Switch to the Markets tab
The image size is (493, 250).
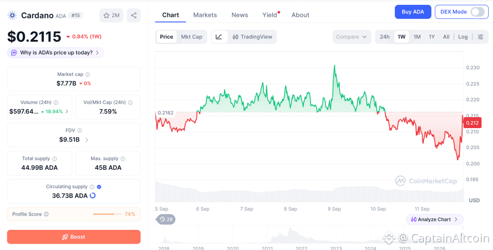[x=205, y=15]
